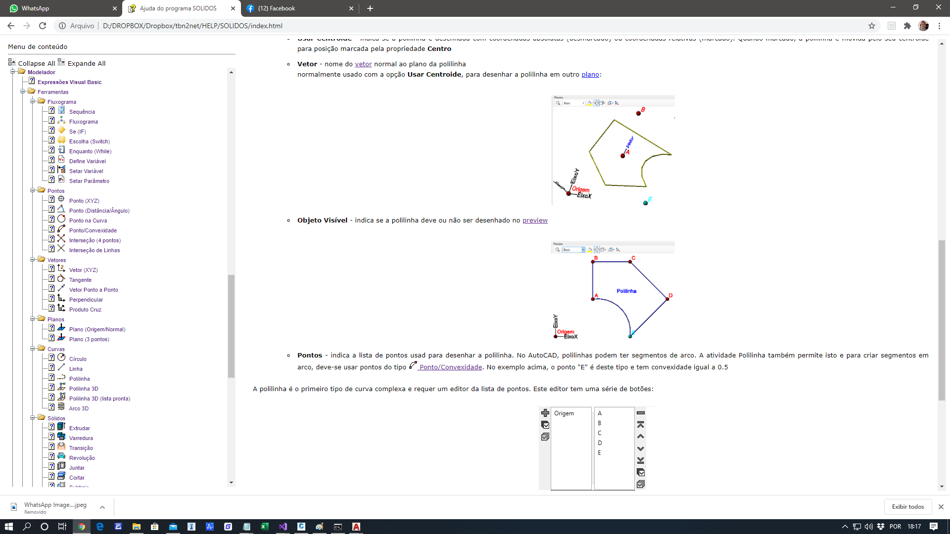
Task: Click the Círculo curve icon
Action: coord(61,357)
